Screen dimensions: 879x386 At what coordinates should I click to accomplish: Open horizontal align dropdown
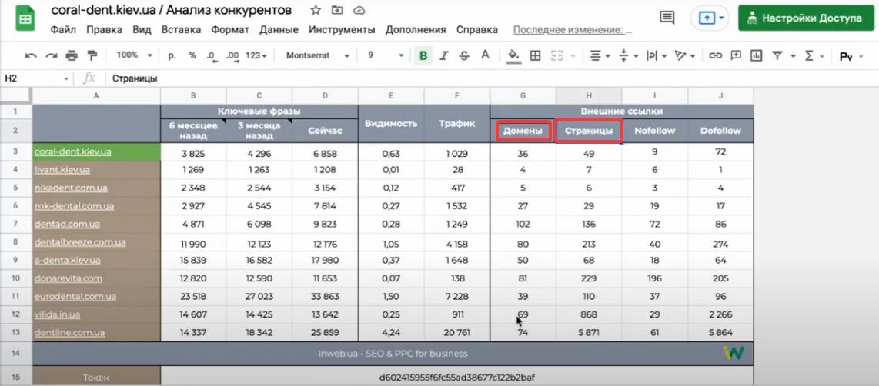600,55
